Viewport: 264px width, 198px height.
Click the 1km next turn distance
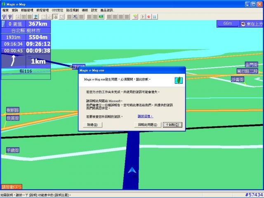[38, 61]
